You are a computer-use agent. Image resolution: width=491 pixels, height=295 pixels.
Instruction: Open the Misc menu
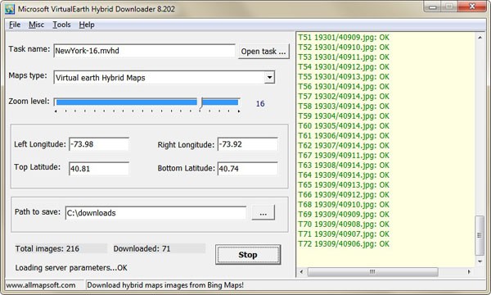point(36,25)
